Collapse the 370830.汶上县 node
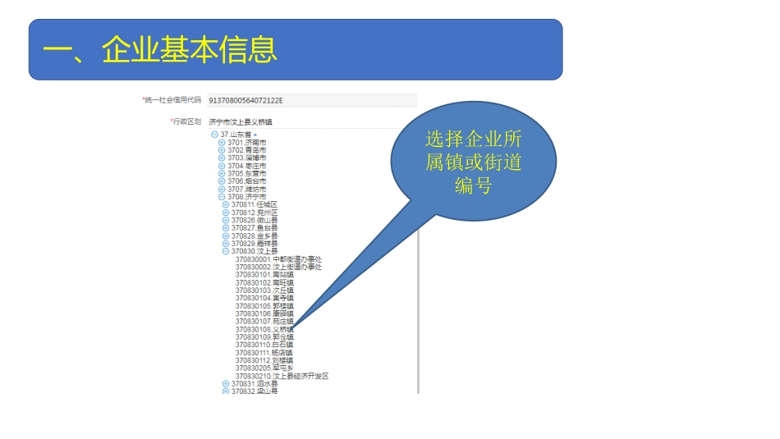This screenshot has width=780, height=439. (226, 252)
